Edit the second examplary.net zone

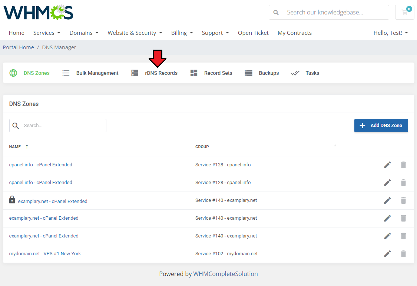click(x=387, y=218)
